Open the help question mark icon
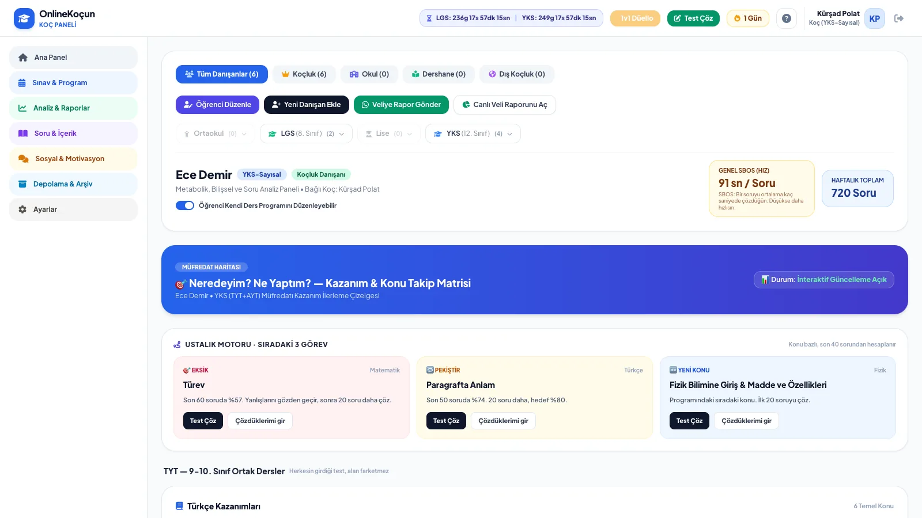This screenshot has height=518, width=922. point(787,18)
